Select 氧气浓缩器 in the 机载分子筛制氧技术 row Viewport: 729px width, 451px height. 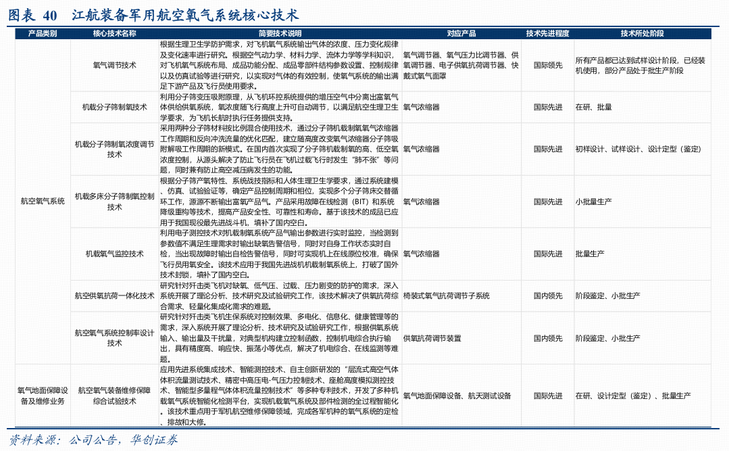421,107
